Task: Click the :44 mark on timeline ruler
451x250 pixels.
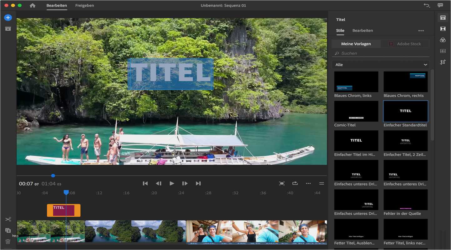Action: click(x=317, y=193)
